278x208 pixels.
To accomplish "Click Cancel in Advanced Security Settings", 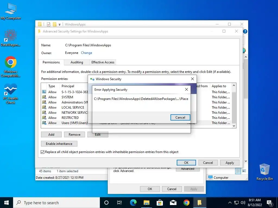I will (x=208, y=162).
